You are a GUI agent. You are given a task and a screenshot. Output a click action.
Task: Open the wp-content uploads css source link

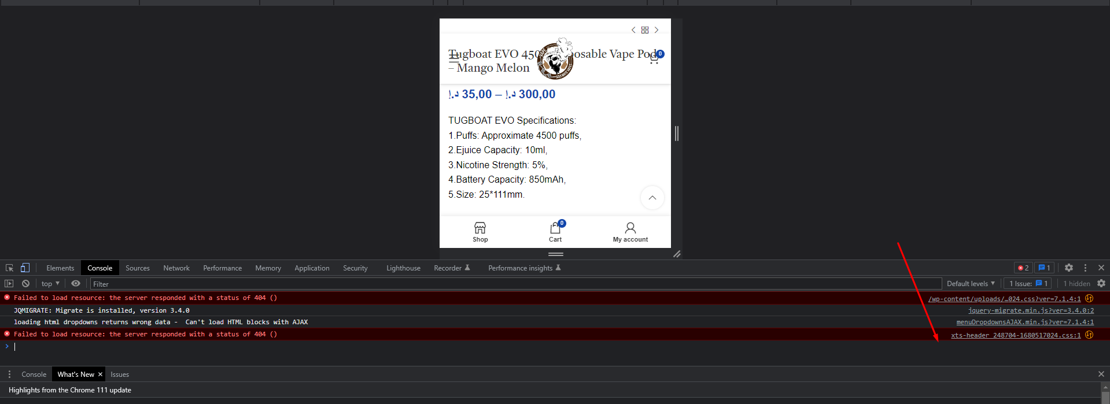pyautogui.click(x=1005, y=299)
